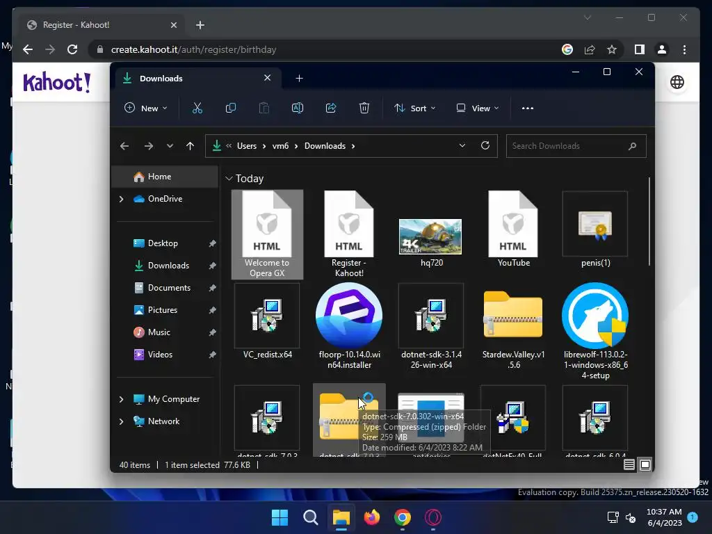The height and width of the screenshot is (534, 712).
Task: Close the Downloads Explorer tab
Action: pos(268,78)
